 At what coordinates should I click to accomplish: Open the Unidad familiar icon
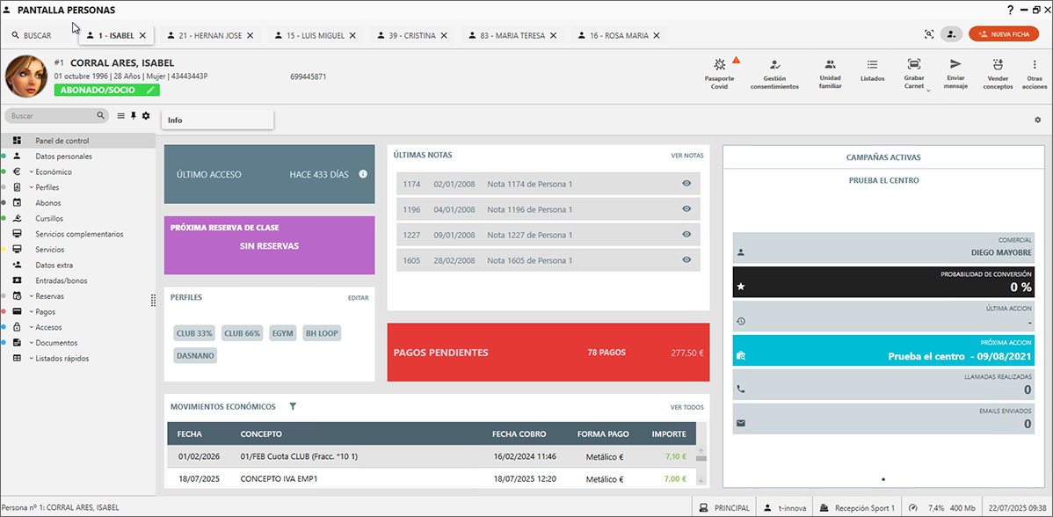tap(830, 65)
